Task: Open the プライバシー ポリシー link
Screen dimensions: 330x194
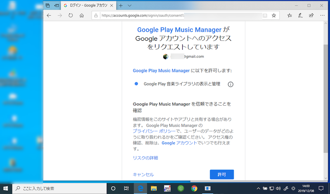Action: pos(151,131)
